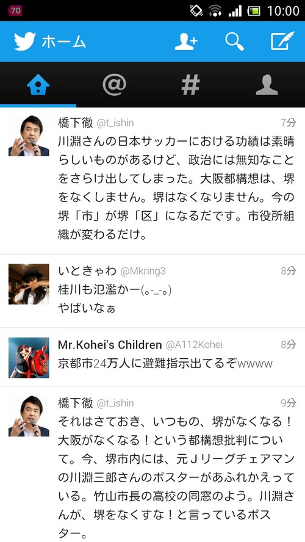Click the @Mkring3 username
Viewport: 305px width, 542px height.
[x=143, y=272]
